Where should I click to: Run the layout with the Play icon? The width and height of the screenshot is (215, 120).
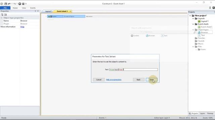(20, 4)
